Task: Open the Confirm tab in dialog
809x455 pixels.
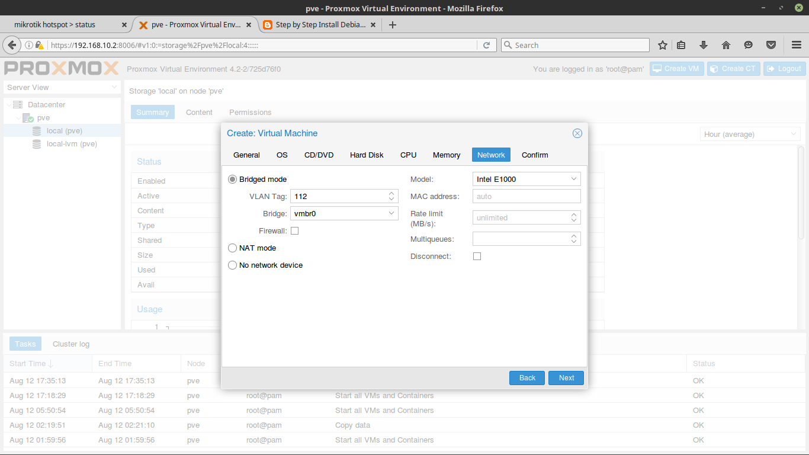Action: 535,155
